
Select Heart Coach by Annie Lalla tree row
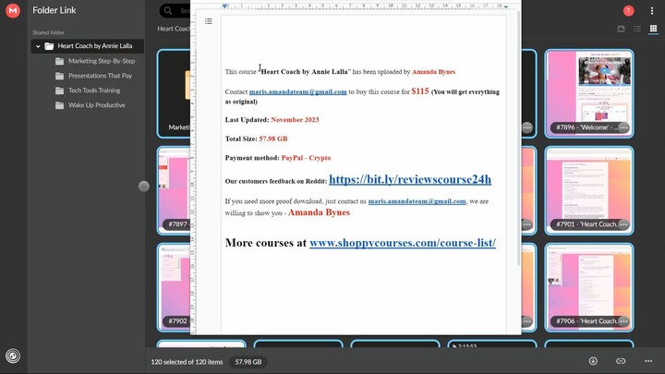(88, 46)
